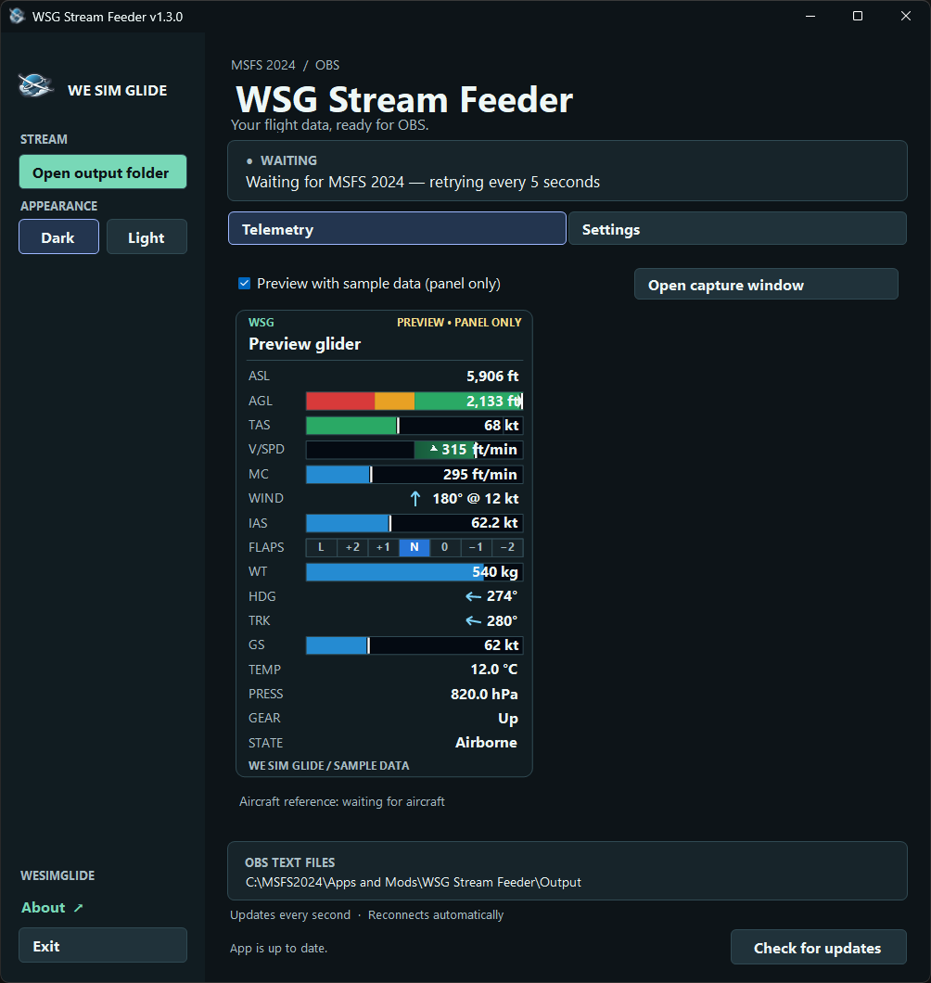Switch appearance to Light theme
The height and width of the screenshot is (983, 931).
coord(147,237)
